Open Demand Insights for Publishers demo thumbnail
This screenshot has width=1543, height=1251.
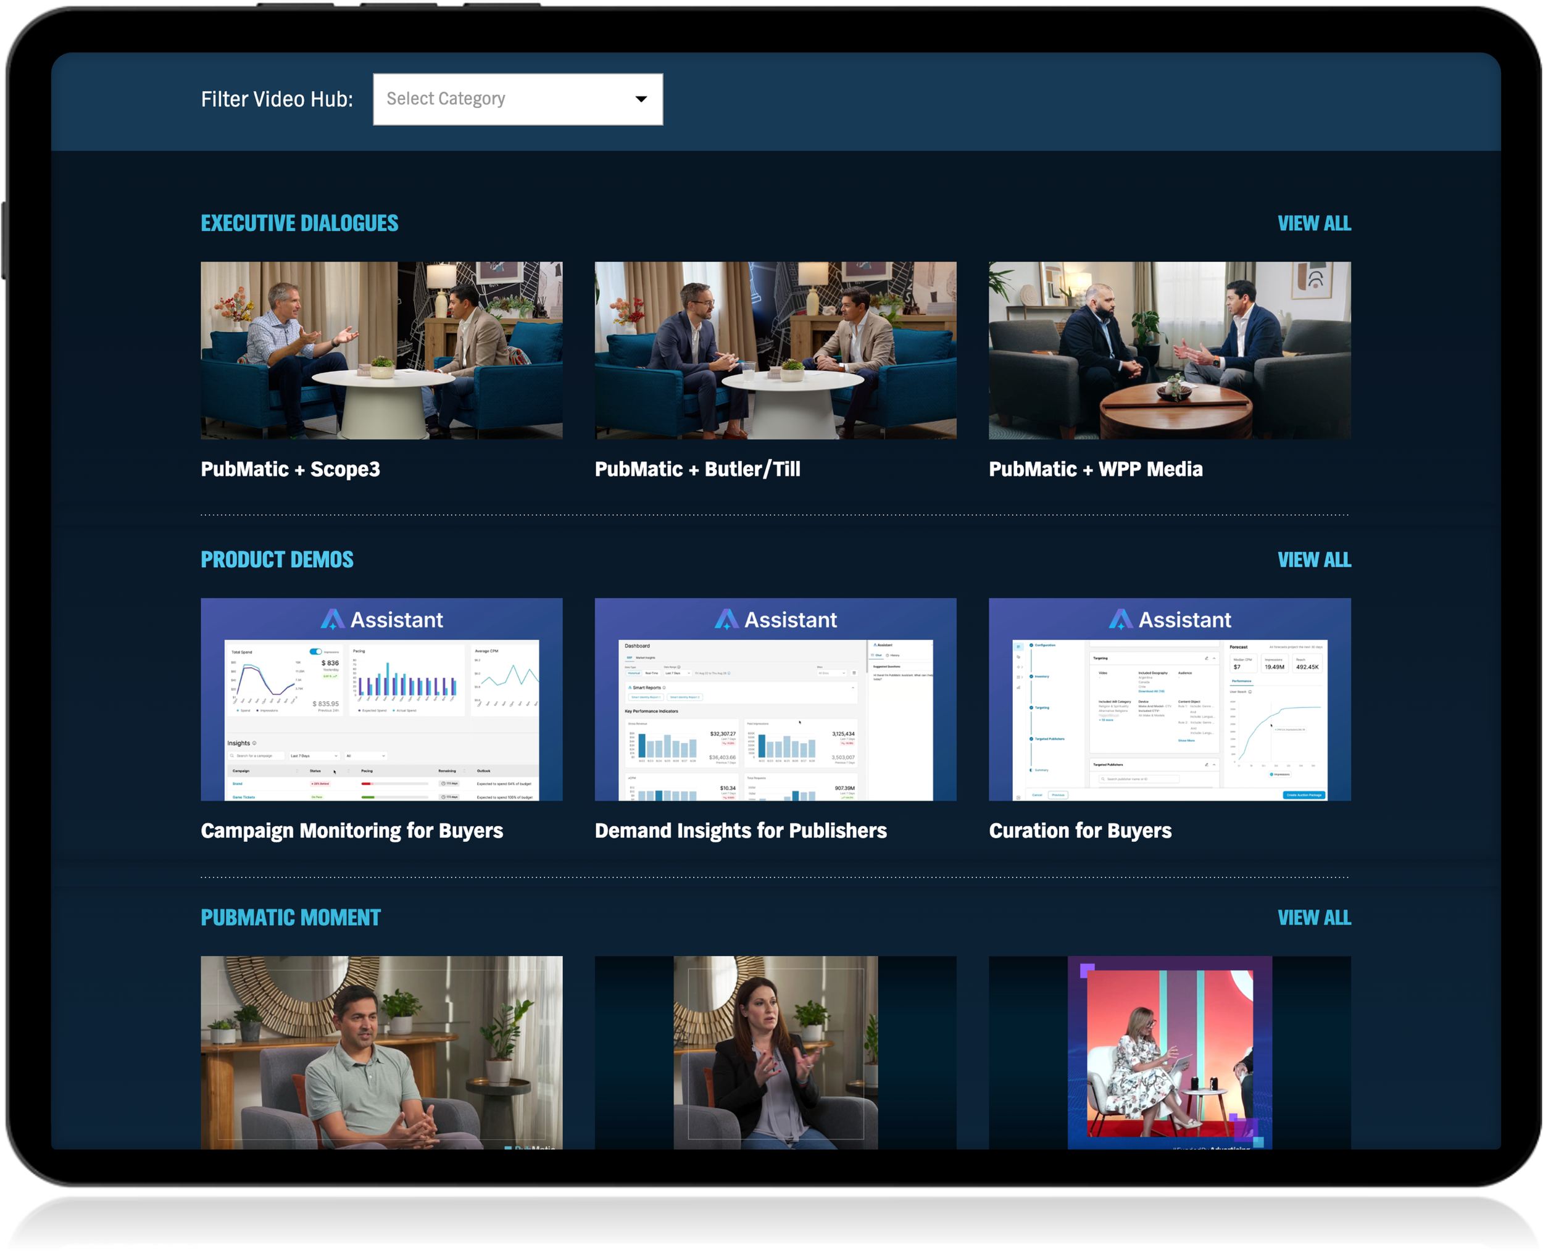point(775,699)
